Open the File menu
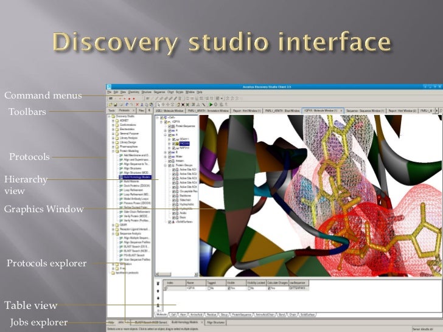This screenshot has height=332, width=443. (110, 91)
